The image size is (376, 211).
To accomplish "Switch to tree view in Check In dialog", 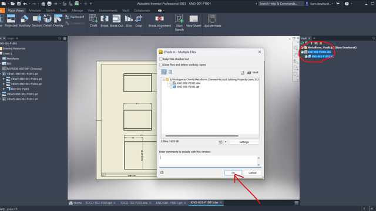I will pos(164,72).
